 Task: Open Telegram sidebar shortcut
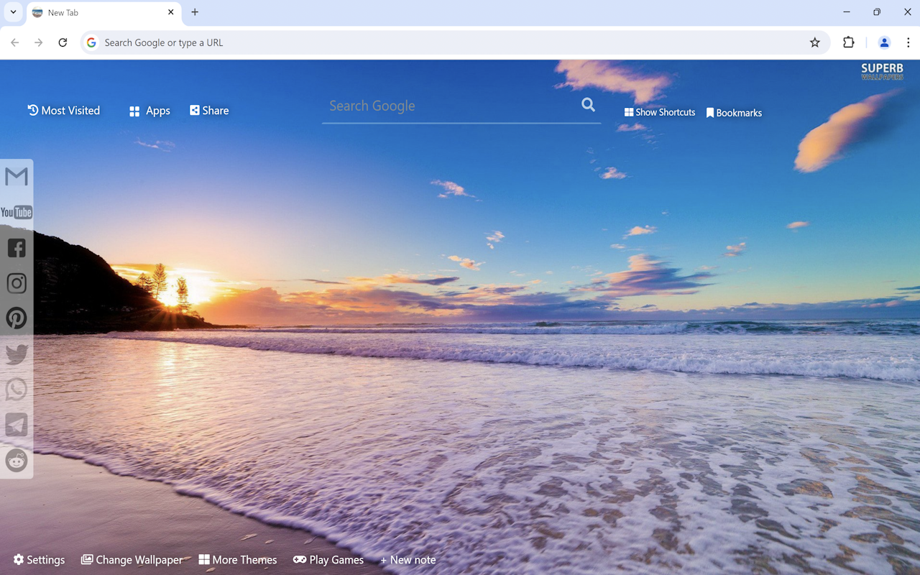16,425
